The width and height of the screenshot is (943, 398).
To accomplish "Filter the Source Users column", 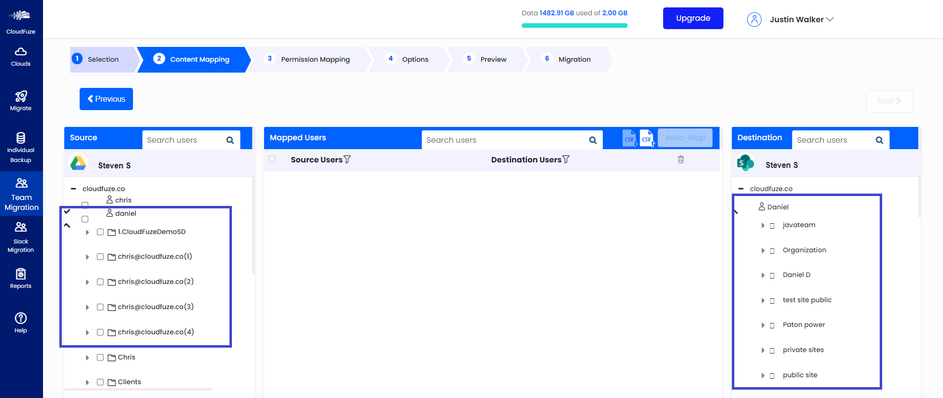I will 347,159.
